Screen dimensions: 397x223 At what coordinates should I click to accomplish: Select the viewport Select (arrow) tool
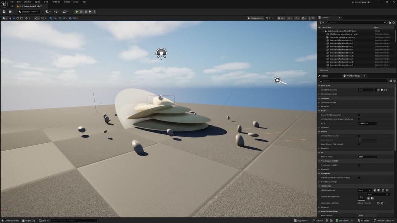click(x=10, y=18)
